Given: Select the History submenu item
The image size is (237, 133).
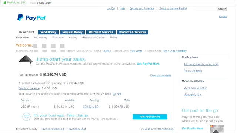Looking at the screenshot, I should coord(73,38).
